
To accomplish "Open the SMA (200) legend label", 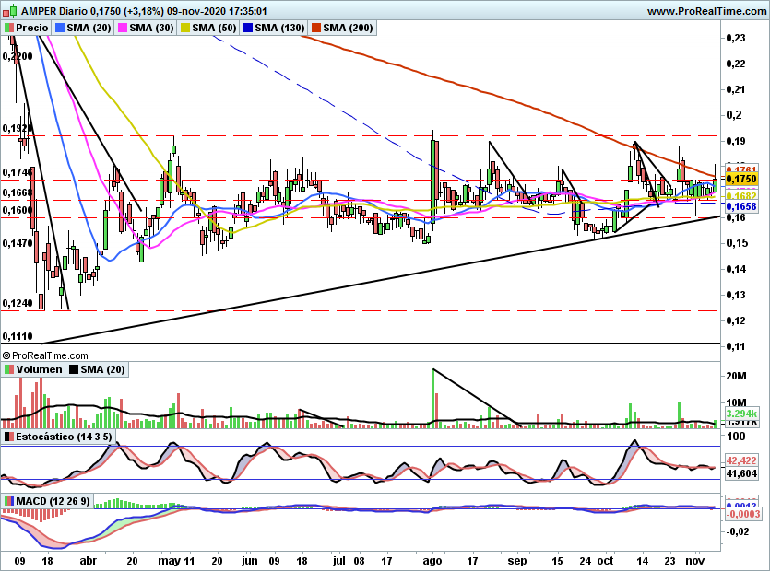I will [348, 28].
